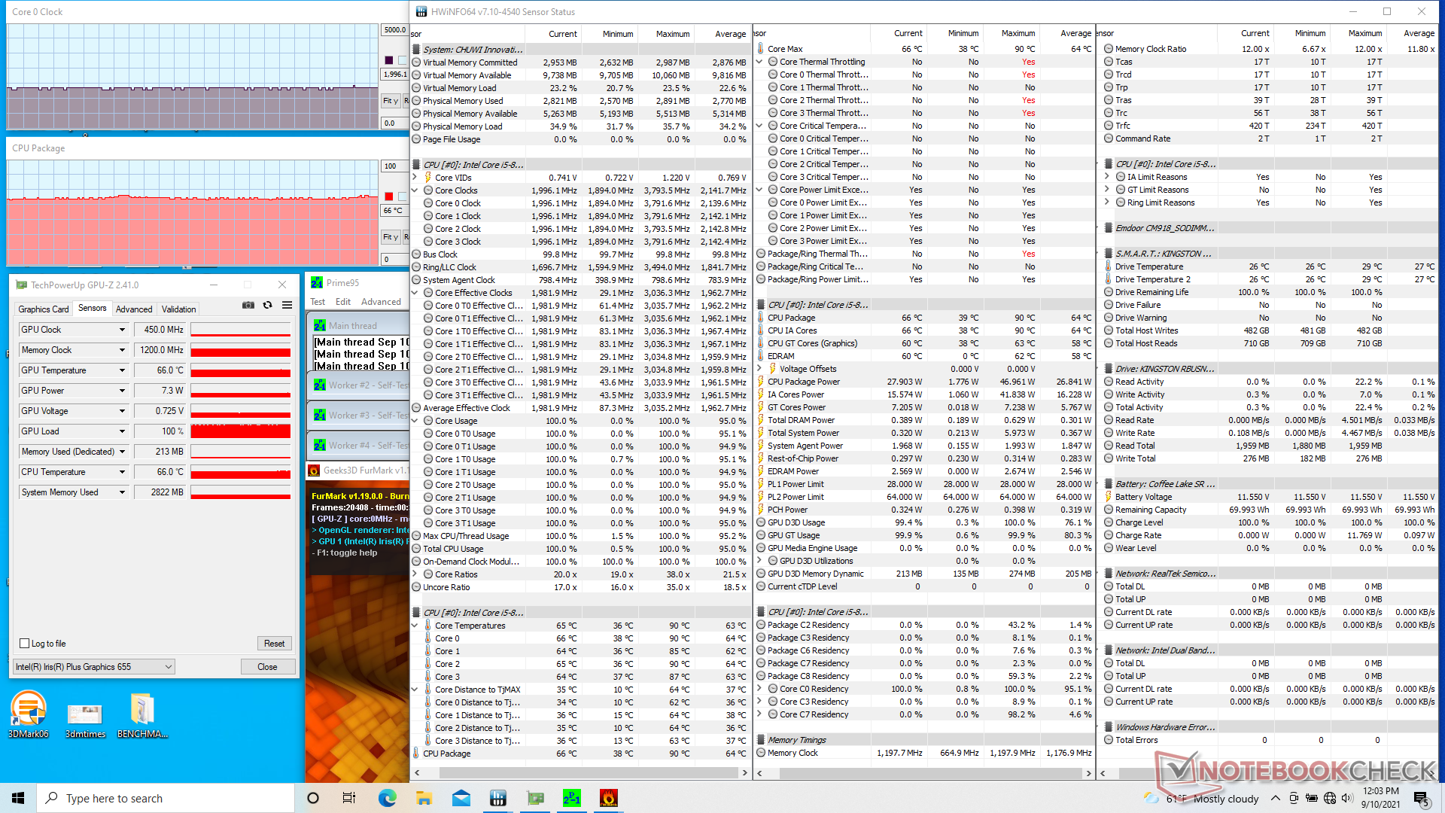The width and height of the screenshot is (1445, 813).
Task: Switch to FurMark taskbar icon
Action: tap(609, 798)
